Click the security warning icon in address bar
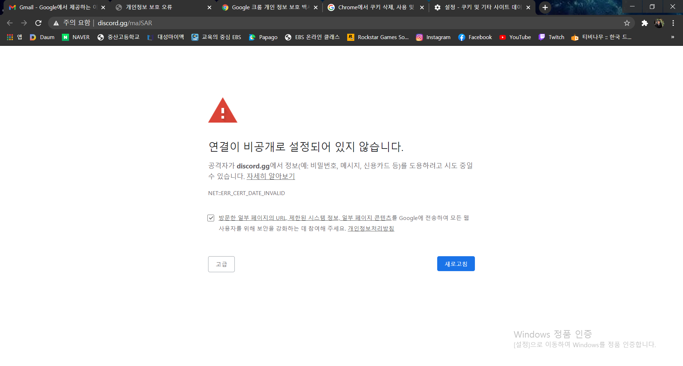 pos(56,23)
